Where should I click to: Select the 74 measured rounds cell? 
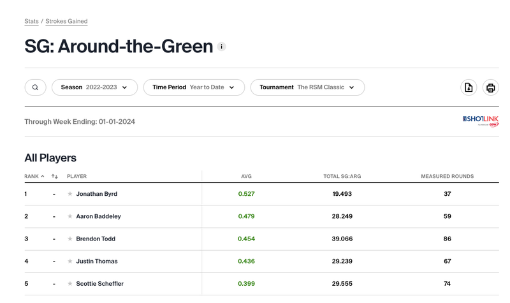coord(448,284)
